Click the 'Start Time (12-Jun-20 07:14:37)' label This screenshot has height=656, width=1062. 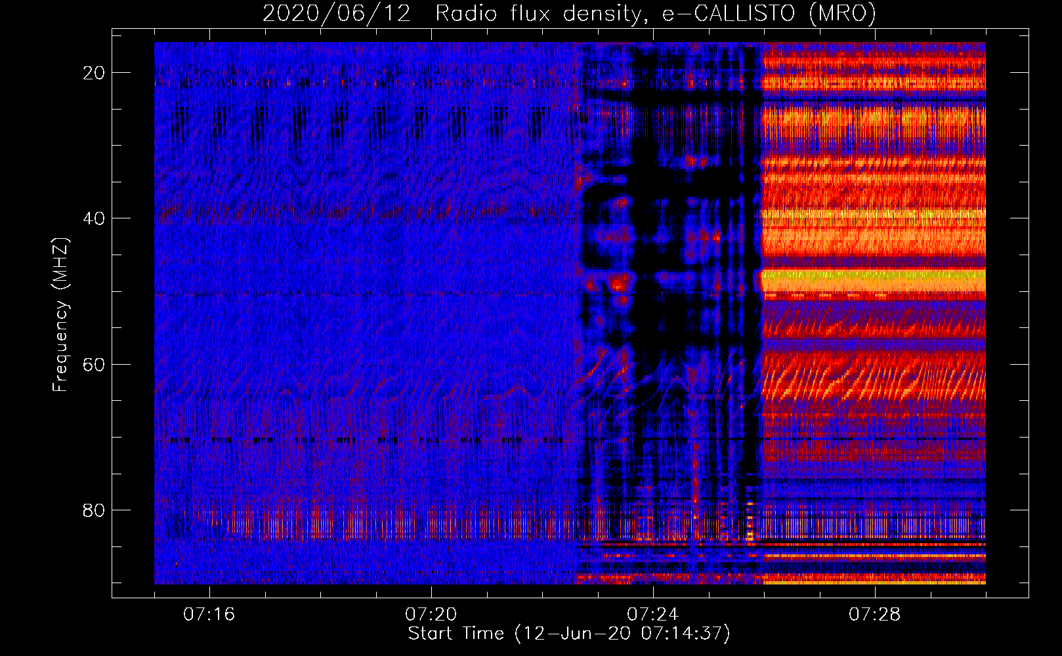[x=569, y=634]
